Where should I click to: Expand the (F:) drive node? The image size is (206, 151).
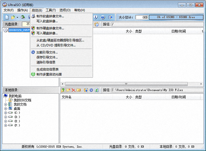(5, 125)
